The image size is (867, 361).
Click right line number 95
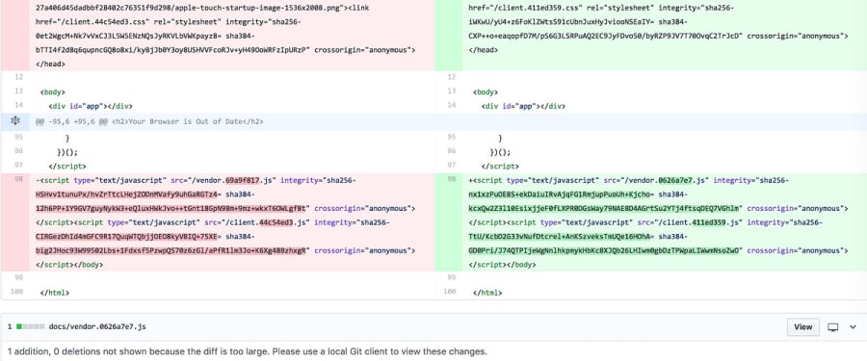coord(451,137)
